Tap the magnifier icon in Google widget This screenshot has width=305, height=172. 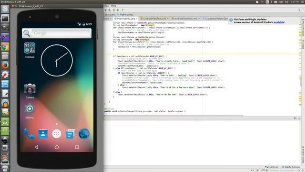coord(27,33)
